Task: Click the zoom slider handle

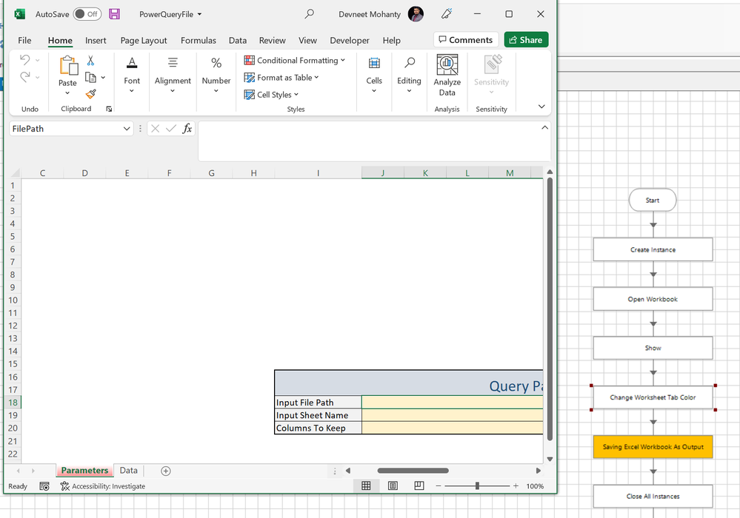Action: (477, 486)
